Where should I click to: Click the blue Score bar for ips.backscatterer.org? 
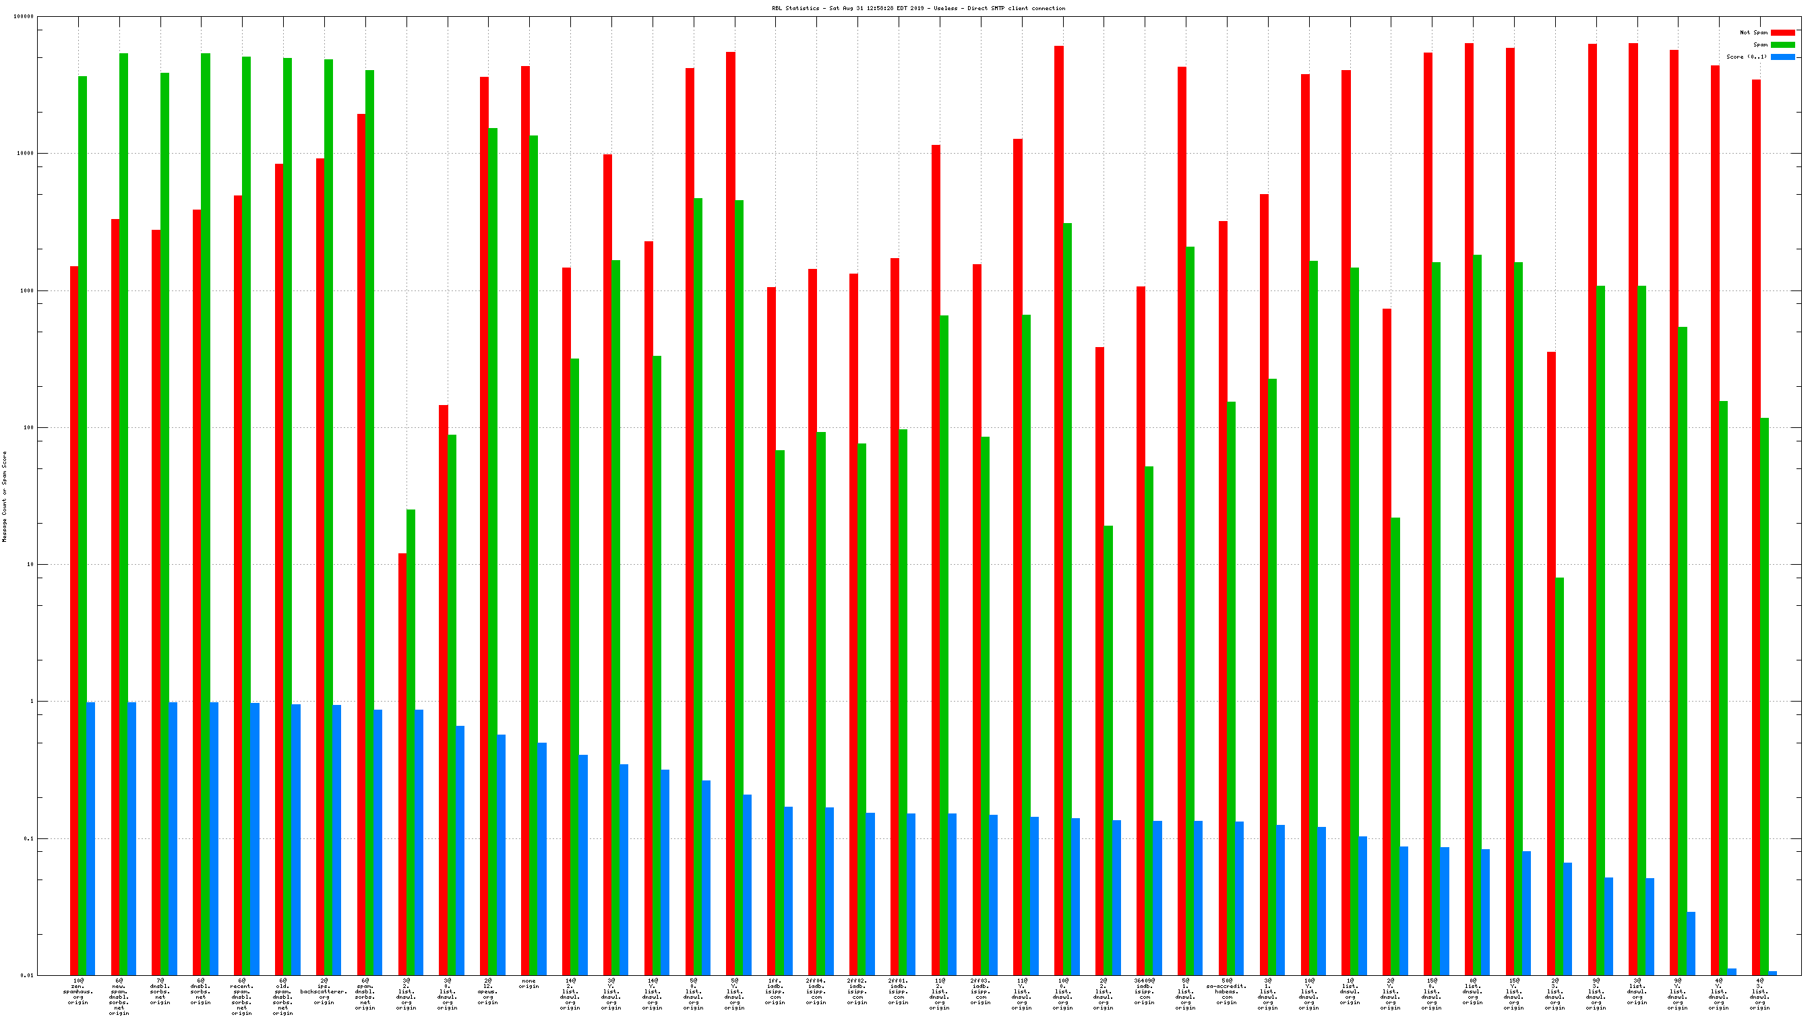click(x=337, y=840)
